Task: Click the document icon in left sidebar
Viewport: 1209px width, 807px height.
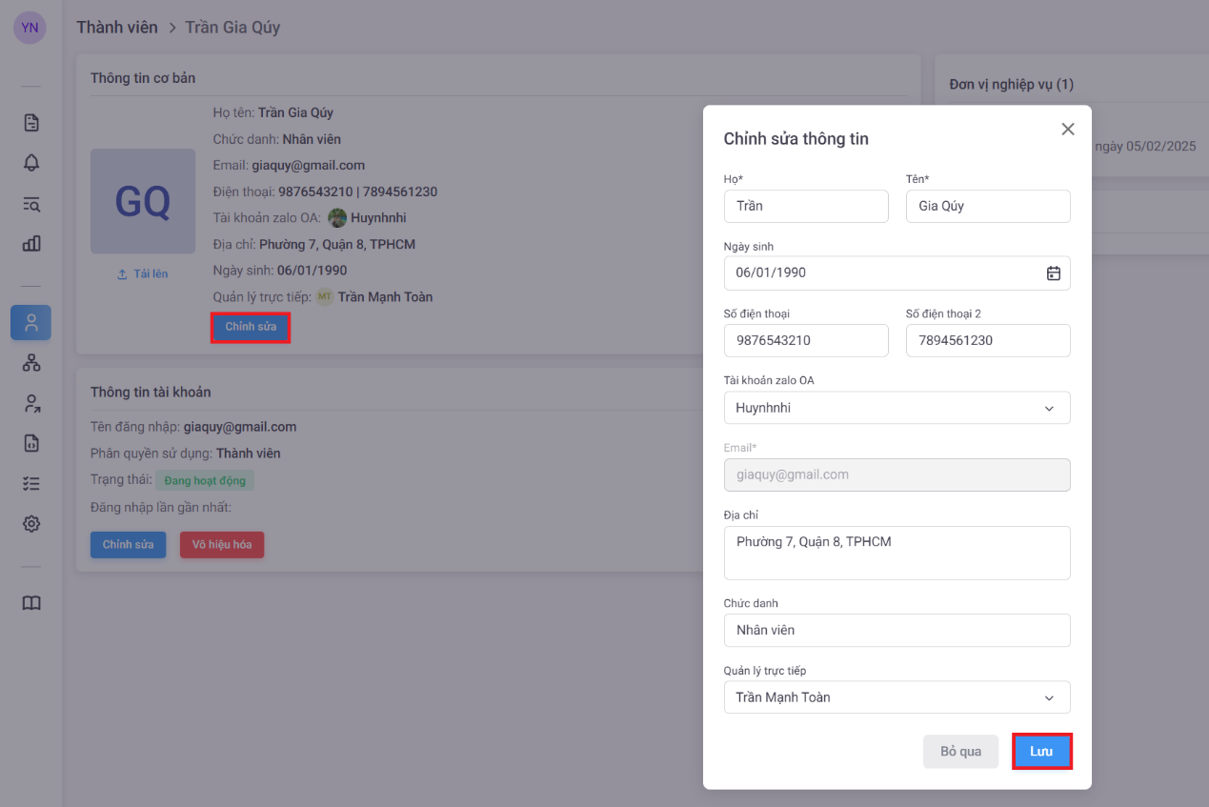Action: [x=31, y=123]
